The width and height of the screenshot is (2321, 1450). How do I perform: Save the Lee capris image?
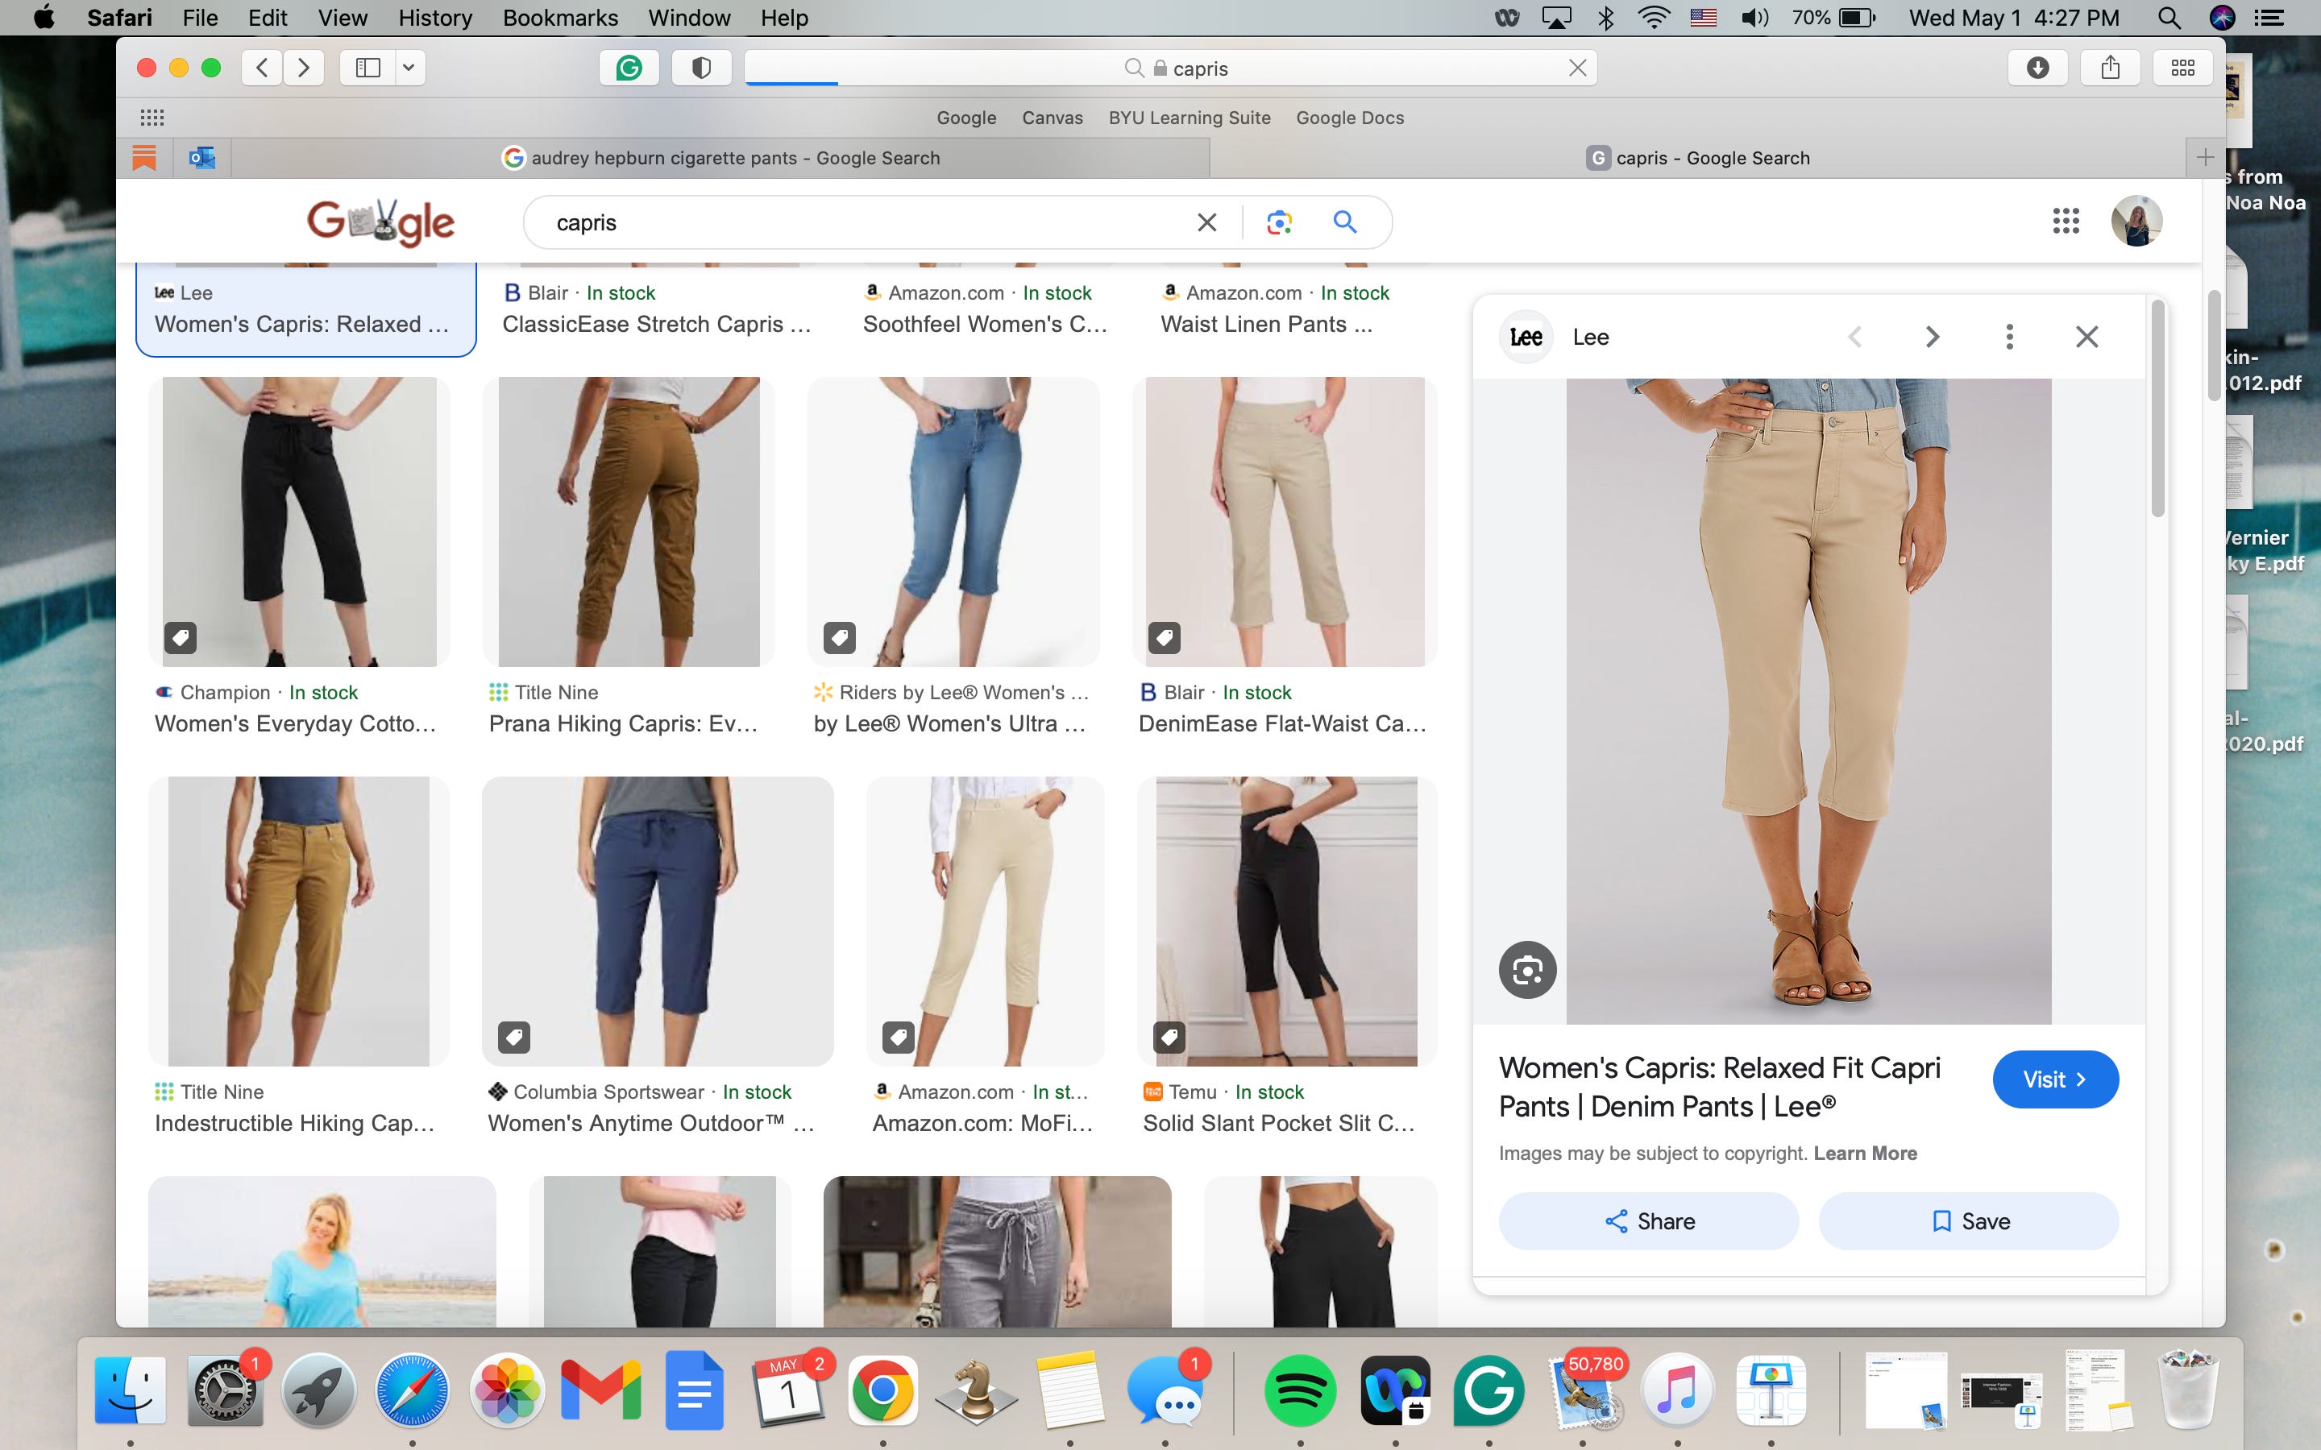point(1969,1220)
